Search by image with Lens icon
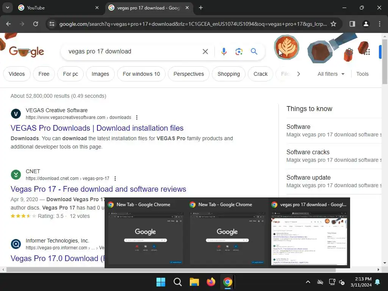The height and width of the screenshot is (291, 388). (x=239, y=52)
